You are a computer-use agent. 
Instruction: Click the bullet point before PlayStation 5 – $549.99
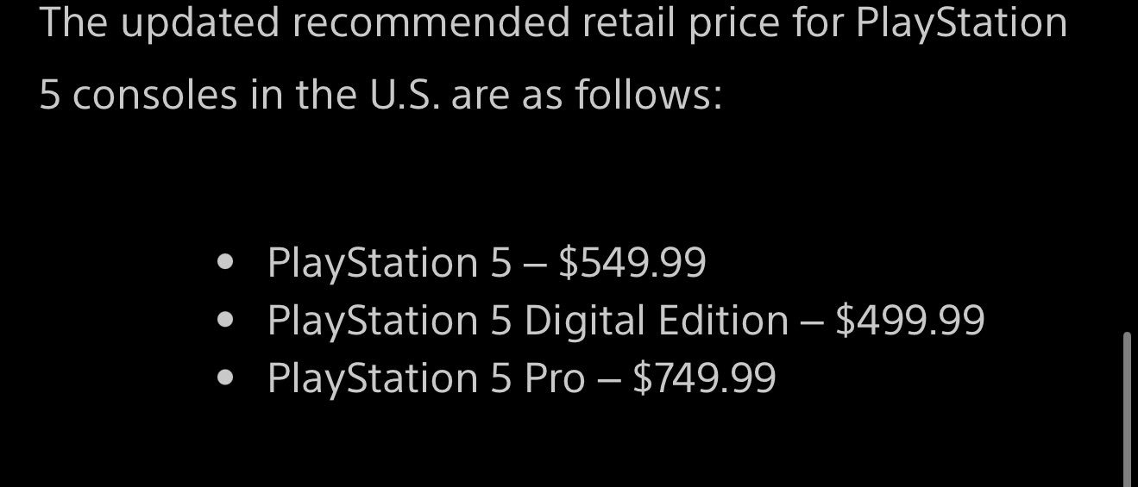pos(227,264)
